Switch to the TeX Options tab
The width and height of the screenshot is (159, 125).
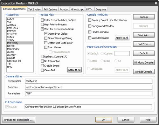coord(50,10)
